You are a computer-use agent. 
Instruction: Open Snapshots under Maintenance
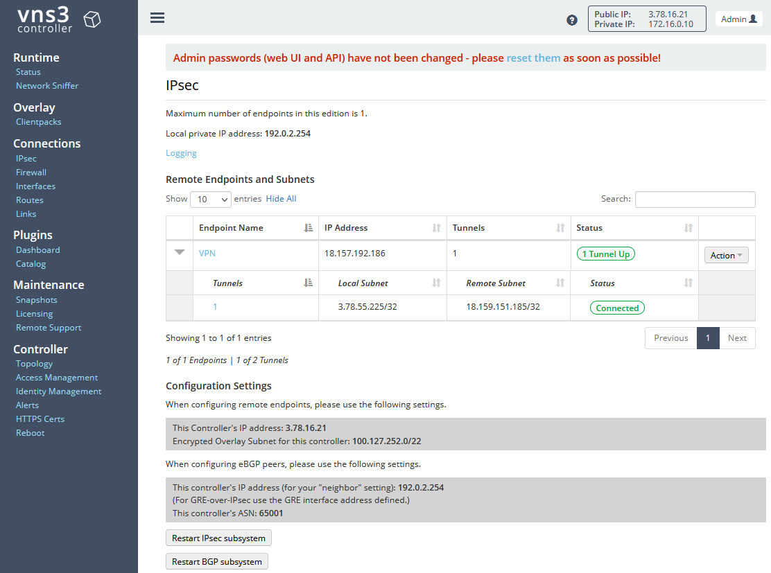coord(37,300)
